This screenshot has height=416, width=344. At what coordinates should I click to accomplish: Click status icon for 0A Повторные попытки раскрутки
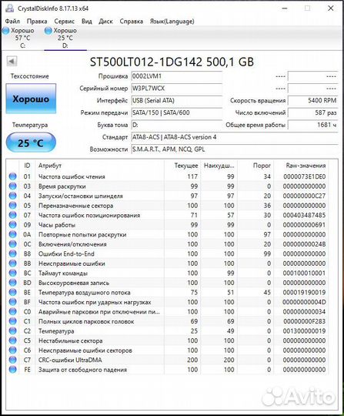12,234
